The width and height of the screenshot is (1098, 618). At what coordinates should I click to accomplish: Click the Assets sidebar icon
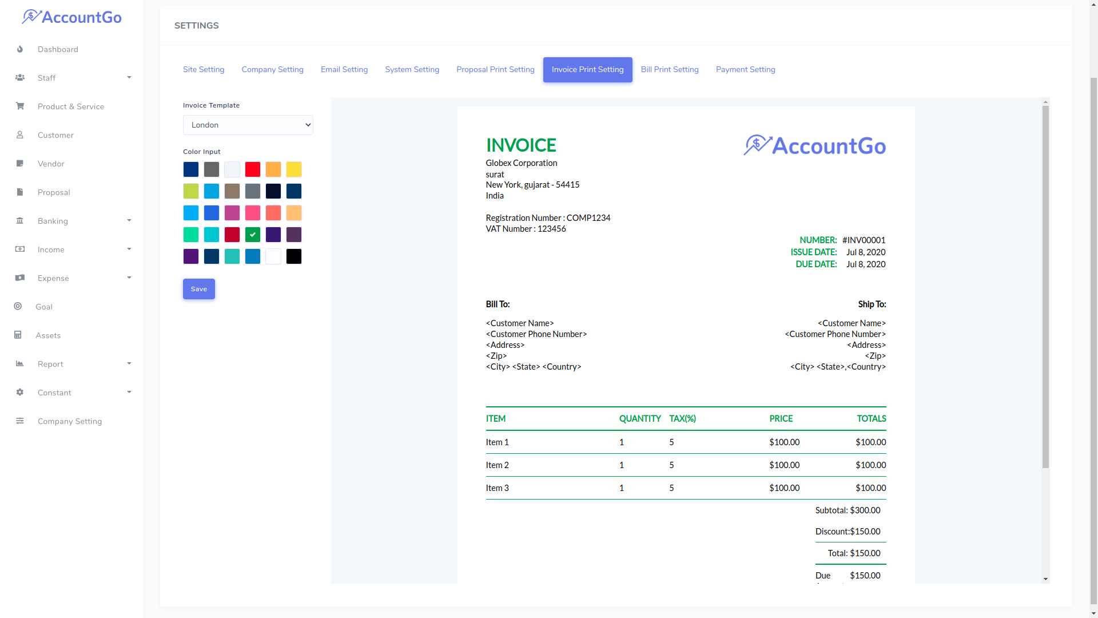point(18,335)
